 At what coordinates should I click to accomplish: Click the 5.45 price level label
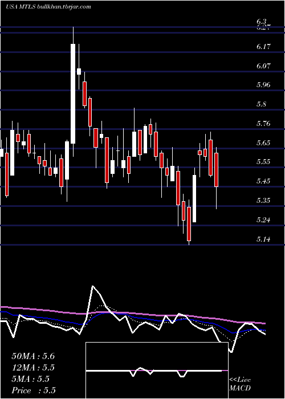pos(263,181)
